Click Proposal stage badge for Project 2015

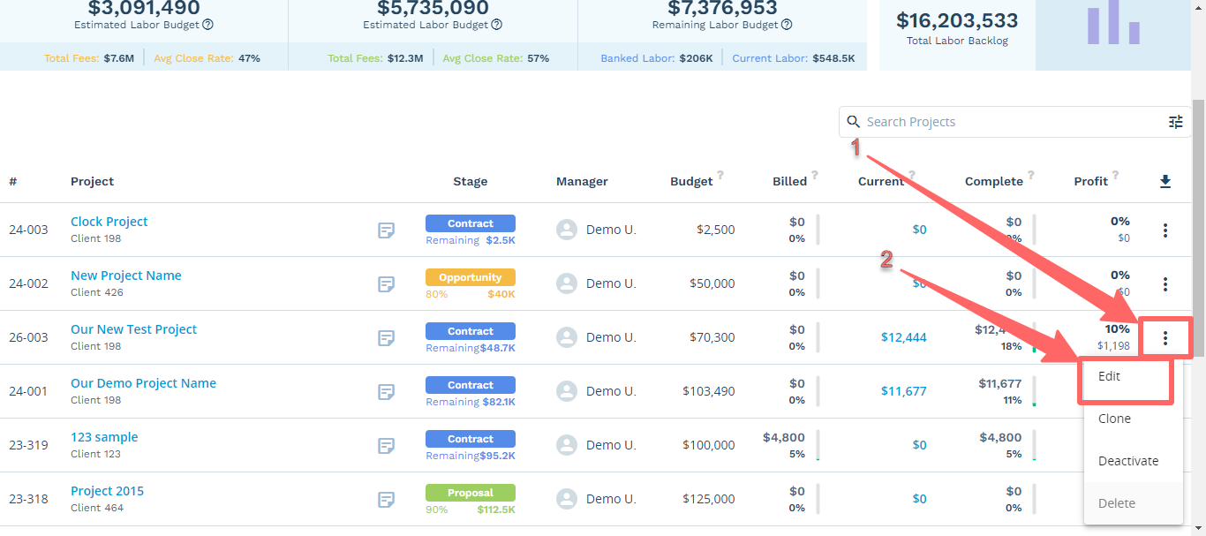pos(471,493)
